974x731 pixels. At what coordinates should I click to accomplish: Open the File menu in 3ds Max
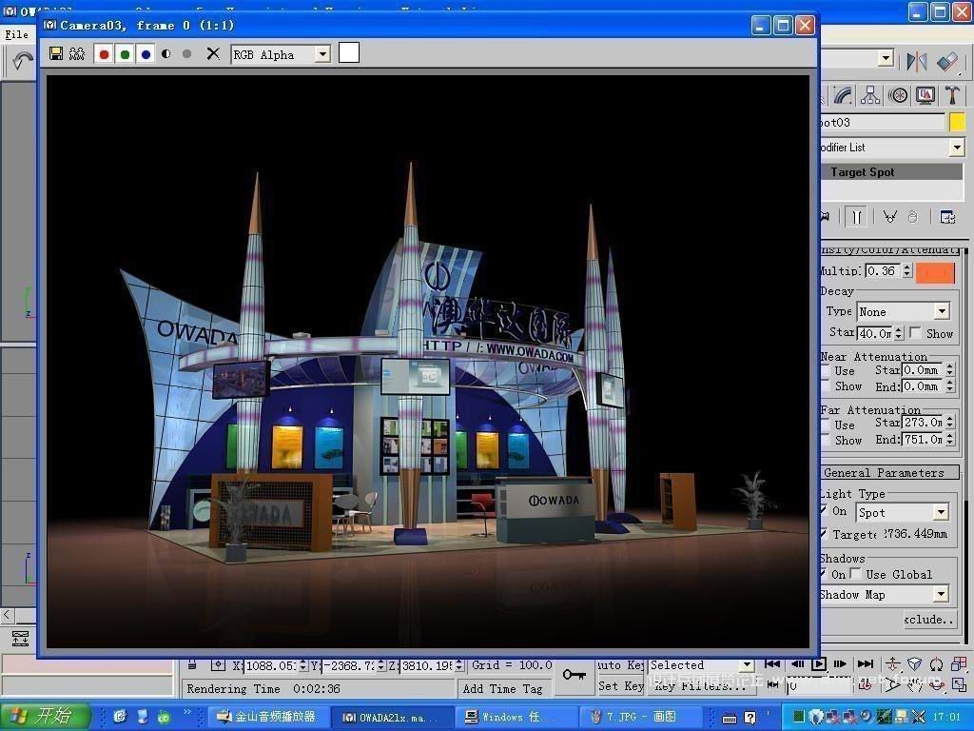(x=17, y=34)
